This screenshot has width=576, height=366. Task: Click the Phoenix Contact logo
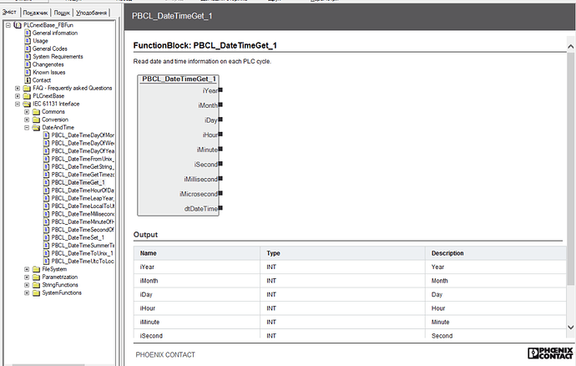550,353
